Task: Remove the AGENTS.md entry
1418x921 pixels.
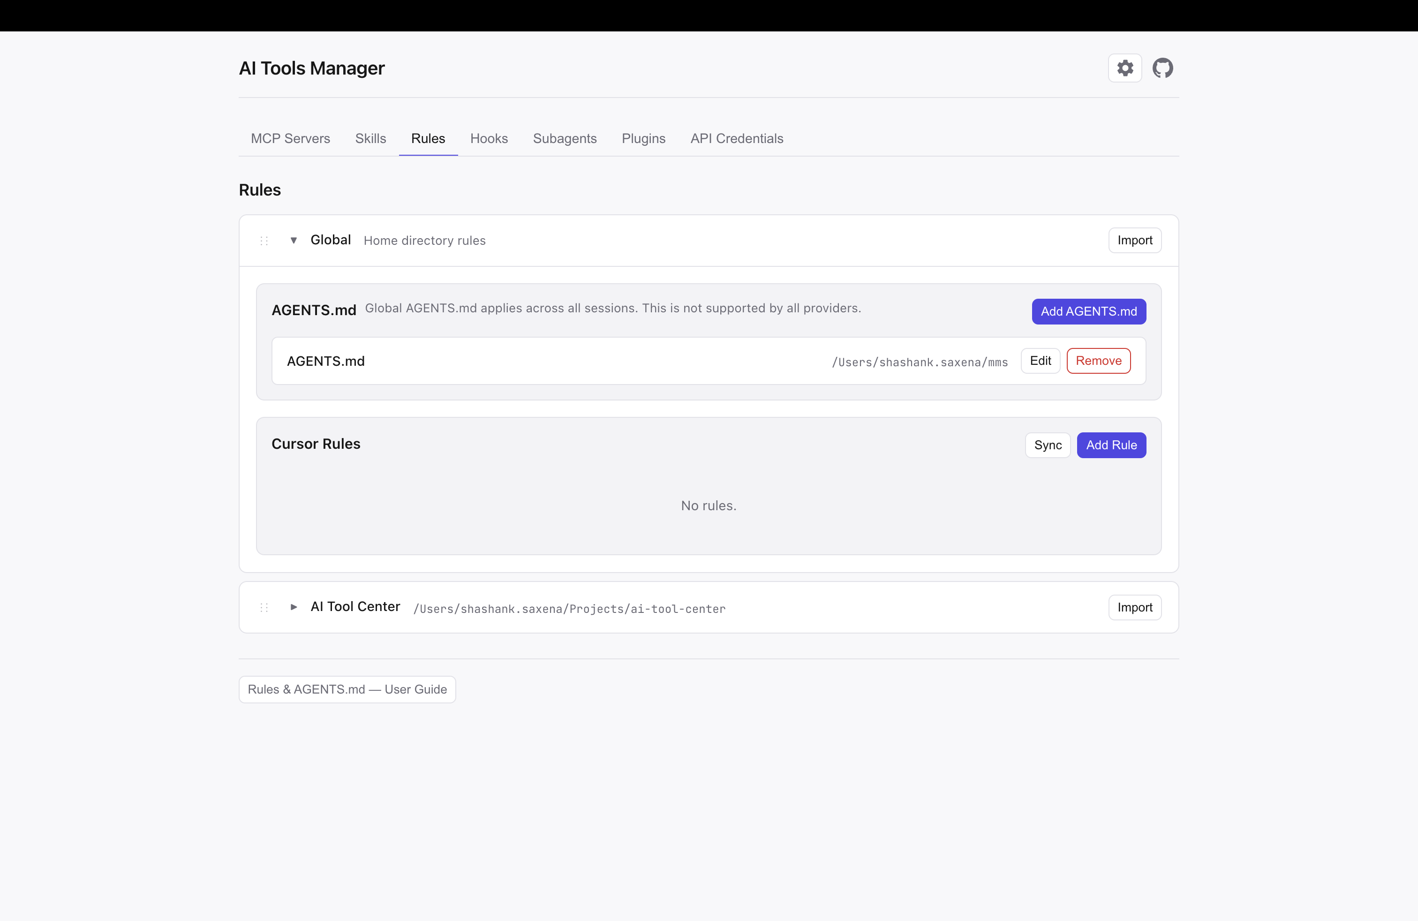Action: pos(1098,361)
